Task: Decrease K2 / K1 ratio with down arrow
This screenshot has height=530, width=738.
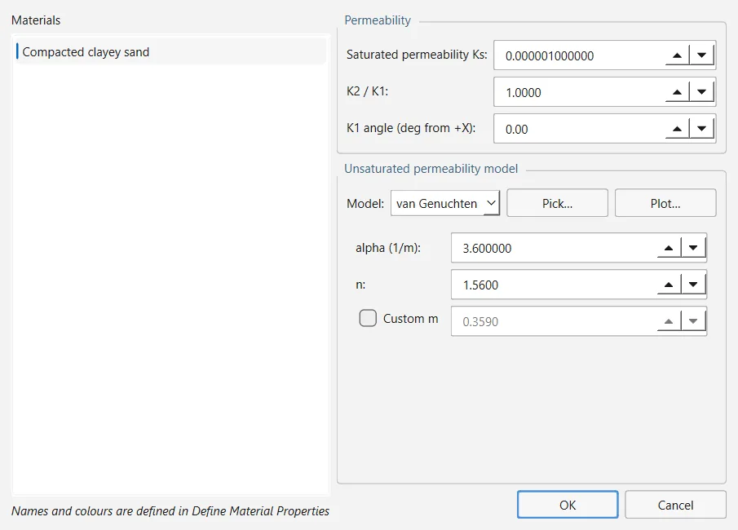Action: pos(702,92)
